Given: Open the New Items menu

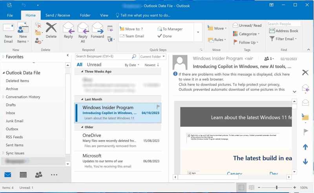Looking at the screenshot, I should [23, 33].
